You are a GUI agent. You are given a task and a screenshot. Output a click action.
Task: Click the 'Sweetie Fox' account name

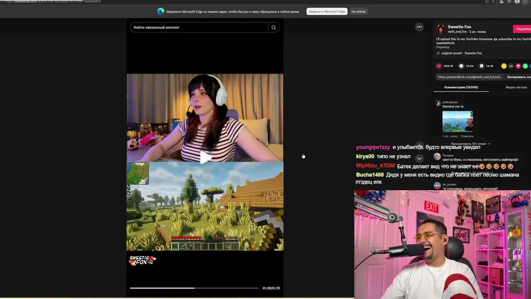(x=459, y=27)
